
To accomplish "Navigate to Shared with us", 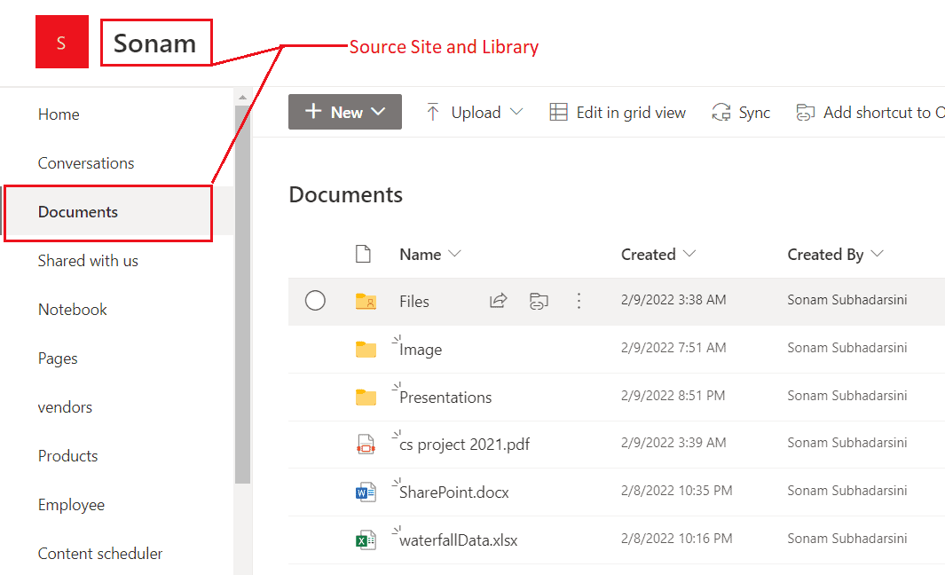I will pyautogui.click(x=88, y=260).
